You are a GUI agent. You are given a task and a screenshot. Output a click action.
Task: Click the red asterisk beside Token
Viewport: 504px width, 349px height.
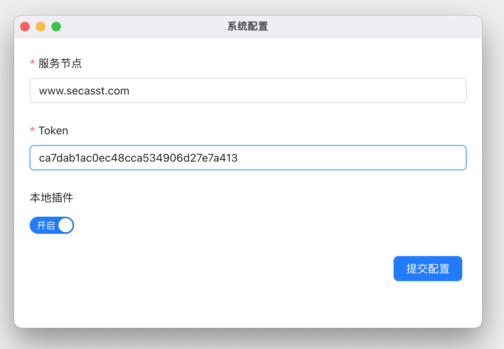(32, 130)
